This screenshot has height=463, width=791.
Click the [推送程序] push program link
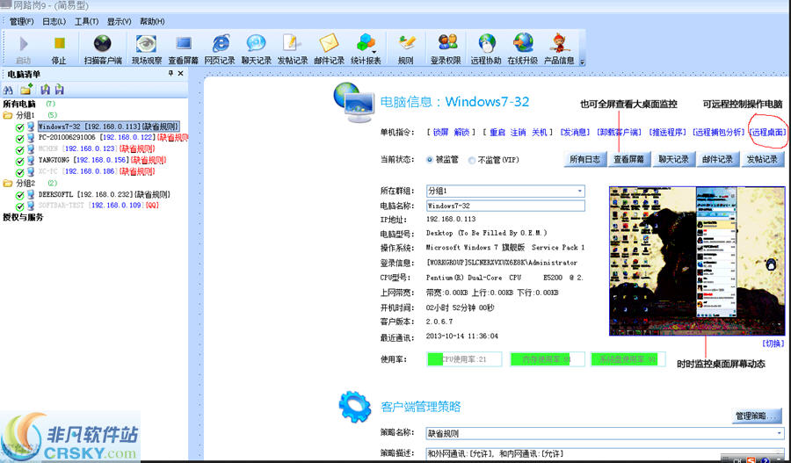667,132
